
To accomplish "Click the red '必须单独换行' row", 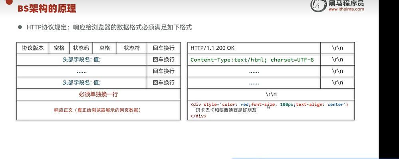I will click(x=99, y=95).
